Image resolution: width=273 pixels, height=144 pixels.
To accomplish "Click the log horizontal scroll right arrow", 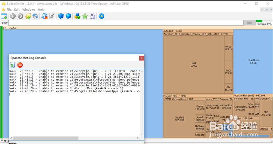I will coord(137,138).
